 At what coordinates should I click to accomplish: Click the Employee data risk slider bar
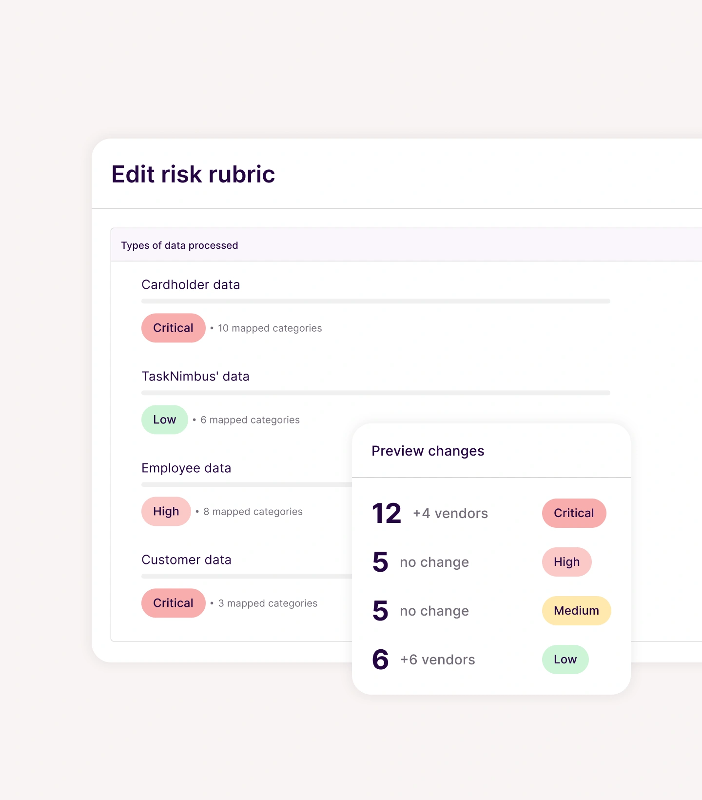coord(247,484)
